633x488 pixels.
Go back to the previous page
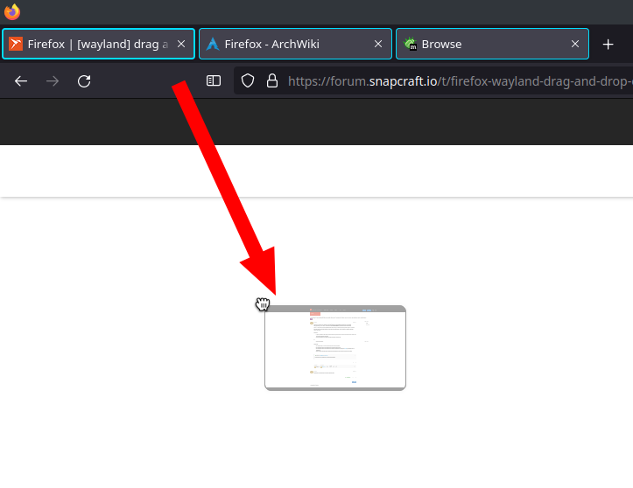coord(21,81)
